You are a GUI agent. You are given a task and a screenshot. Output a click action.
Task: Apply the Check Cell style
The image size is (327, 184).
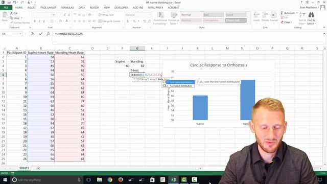pyautogui.click(x=236, y=20)
